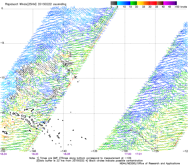Click the brown 35-40 knots legend swatch

click(x=160, y=3)
